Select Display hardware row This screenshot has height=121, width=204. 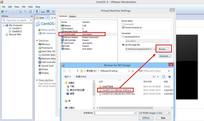tap(89, 49)
